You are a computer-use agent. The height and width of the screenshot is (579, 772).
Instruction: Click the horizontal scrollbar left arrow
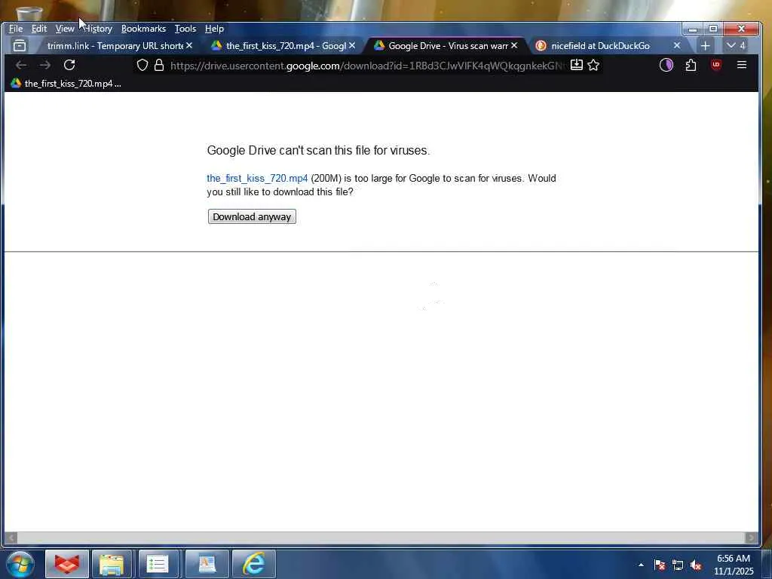11,538
